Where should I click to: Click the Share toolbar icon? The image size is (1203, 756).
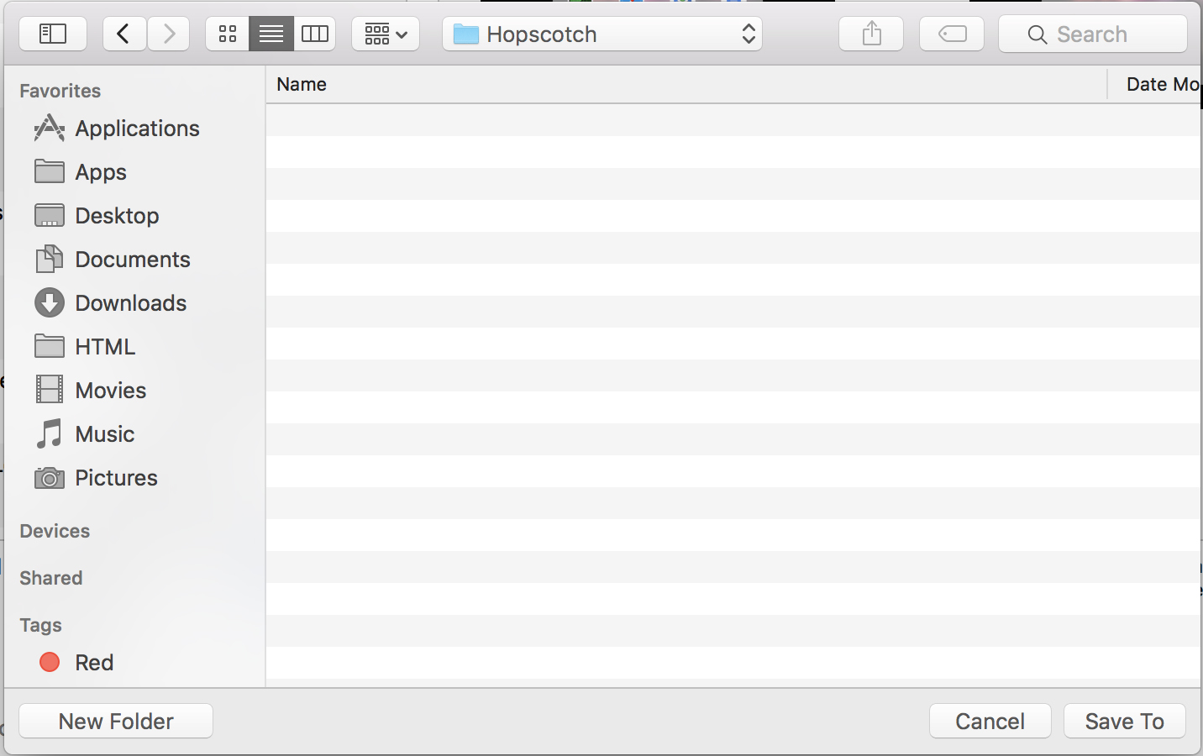(871, 34)
